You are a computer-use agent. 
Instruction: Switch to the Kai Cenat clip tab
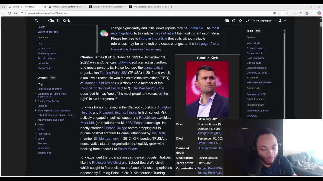[108, 7]
